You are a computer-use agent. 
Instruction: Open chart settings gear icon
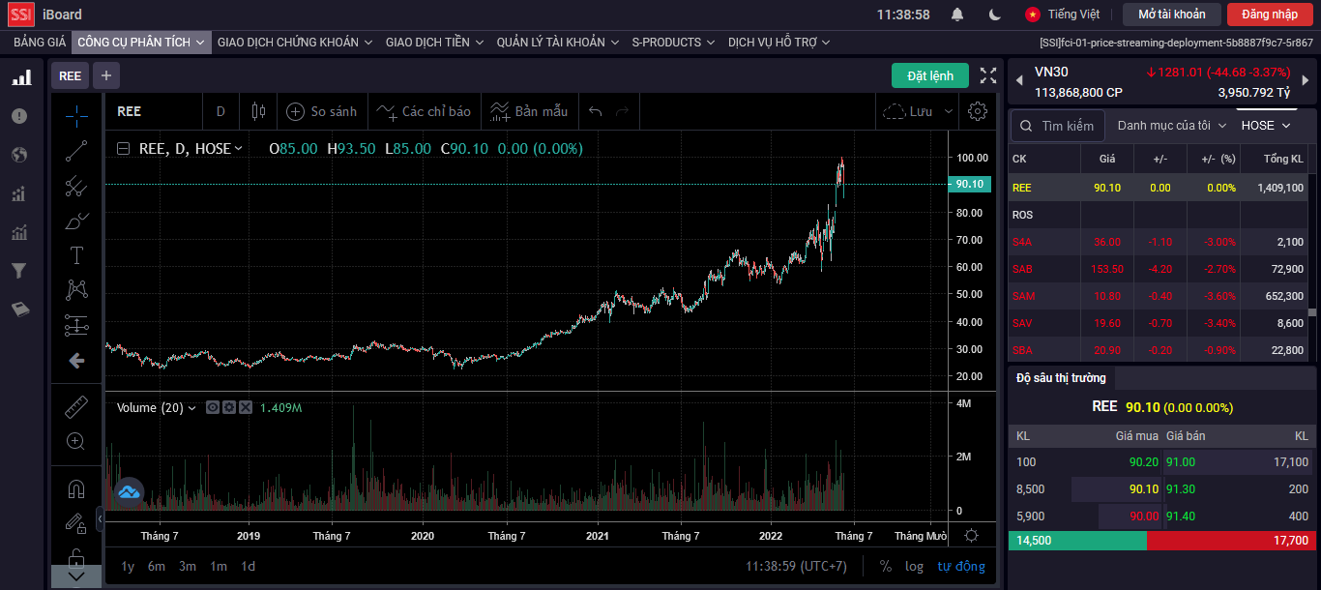(x=978, y=111)
